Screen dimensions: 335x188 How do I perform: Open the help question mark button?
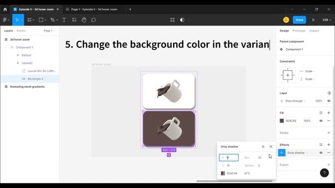click(325, 173)
